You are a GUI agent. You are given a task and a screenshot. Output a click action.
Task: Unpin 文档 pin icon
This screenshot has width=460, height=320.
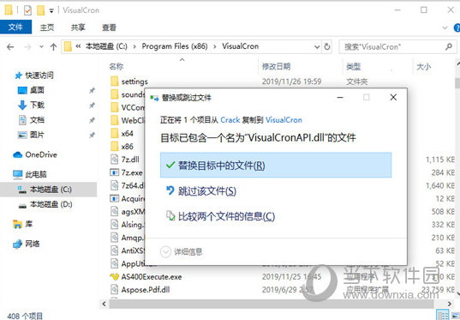(x=93, y=120)
